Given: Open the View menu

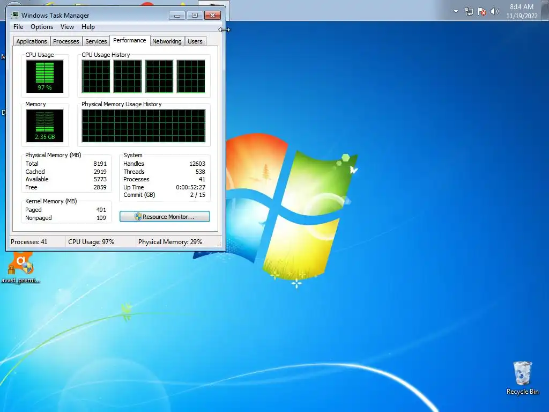Looking at the screenshot, I should point(67,27).
